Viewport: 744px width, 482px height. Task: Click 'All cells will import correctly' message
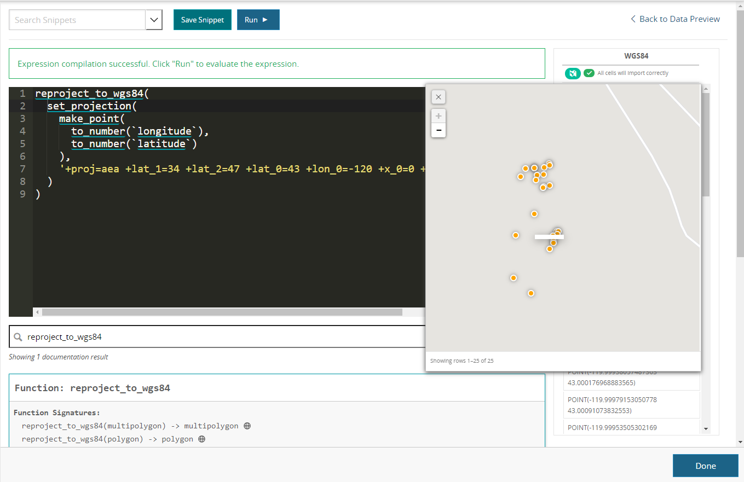coord(633,73)
